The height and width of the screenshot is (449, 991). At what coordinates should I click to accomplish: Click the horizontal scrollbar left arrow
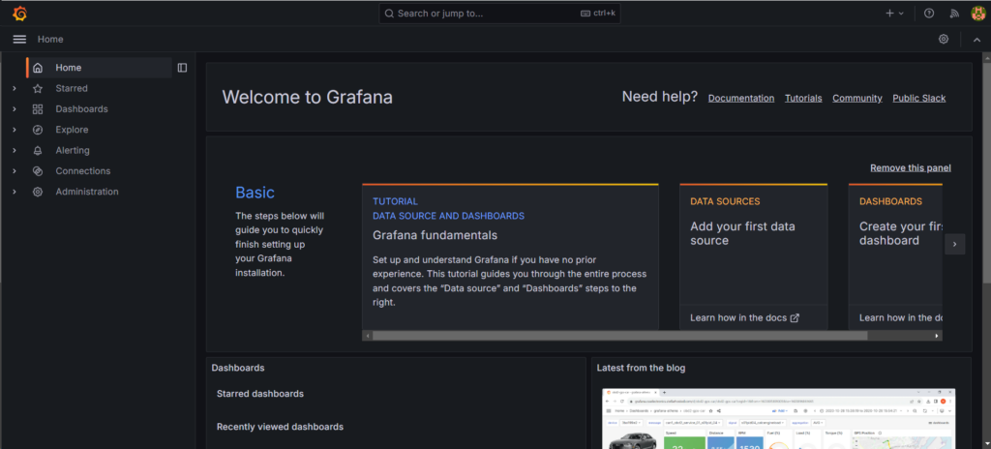click(x=367, y=335)
